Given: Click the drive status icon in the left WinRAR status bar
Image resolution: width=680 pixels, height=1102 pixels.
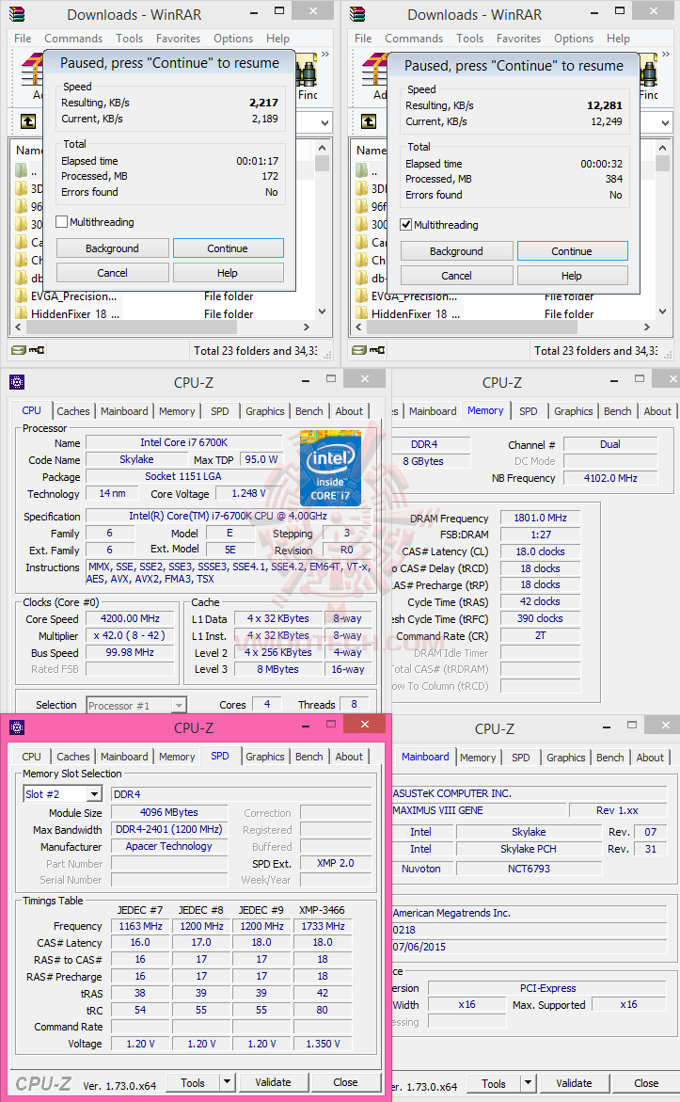Looking at the screenshot, I should [19, 350].
